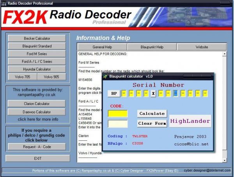Click the M154656 example in help text
Image resolution: width=234 pixels, height=177 pixels.
click(85, 80)
